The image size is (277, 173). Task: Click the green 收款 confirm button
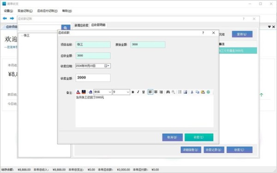pyautogui.click(x=199, y=137)
